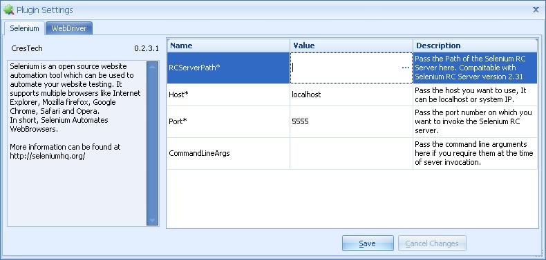The image size is (546, 260).
Task: Click the Host description about localhost or IP
Action: (x=475, y=94)
